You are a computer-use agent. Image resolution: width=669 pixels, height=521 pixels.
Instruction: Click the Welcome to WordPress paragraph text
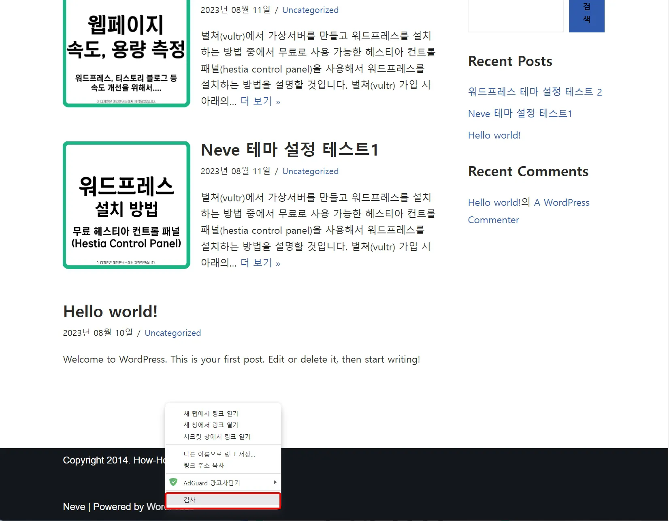pos(241,359)
